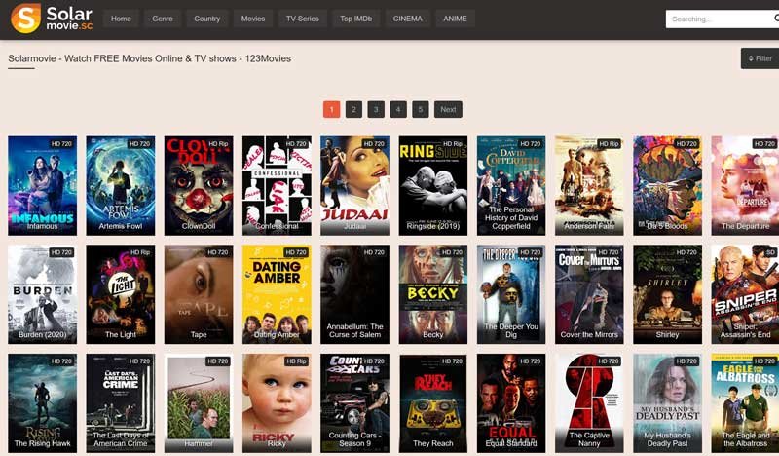The width and height of the screenshot is (779, 456).
Task: Open Counting Cars - Season 9 poster
Action: coord(354,403)
